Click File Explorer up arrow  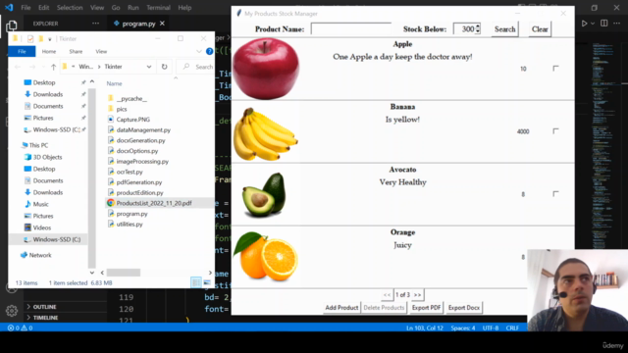tap(53, 67)
